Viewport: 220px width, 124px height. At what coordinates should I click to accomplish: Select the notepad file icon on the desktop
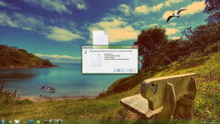click(101, 38)
